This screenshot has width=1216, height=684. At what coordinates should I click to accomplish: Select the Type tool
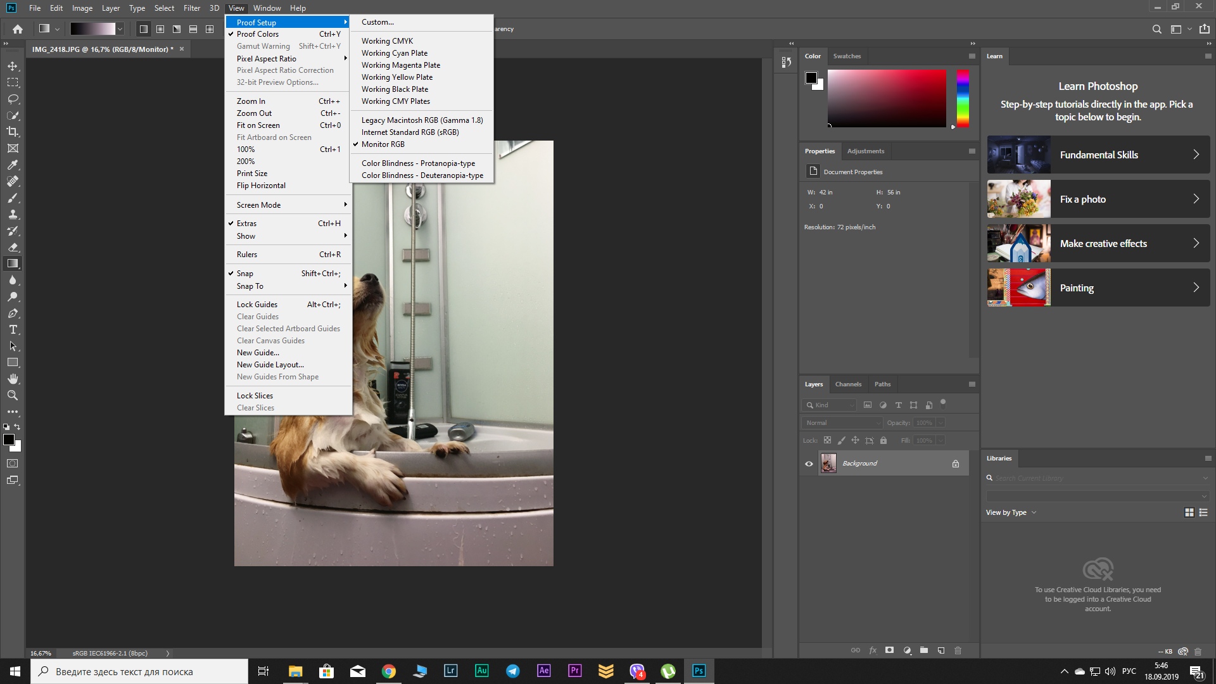pos(13,329)
